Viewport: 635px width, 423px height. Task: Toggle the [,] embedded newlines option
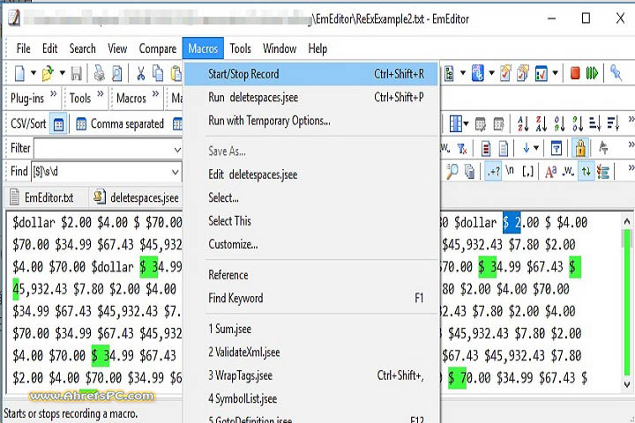pyautogui.click(x=527, y=172)
